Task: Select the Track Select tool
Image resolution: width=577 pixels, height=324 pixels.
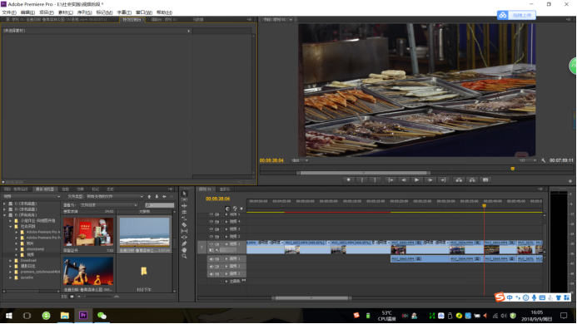Action: pyautogui.click(x=184, y=200)
